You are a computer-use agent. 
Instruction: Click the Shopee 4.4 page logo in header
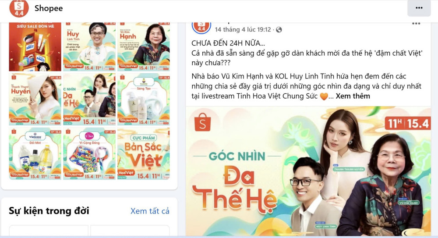point(19,8)
